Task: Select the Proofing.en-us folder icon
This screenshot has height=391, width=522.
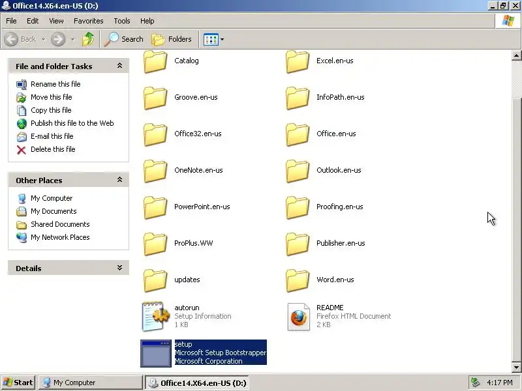Action: [298, 208]
